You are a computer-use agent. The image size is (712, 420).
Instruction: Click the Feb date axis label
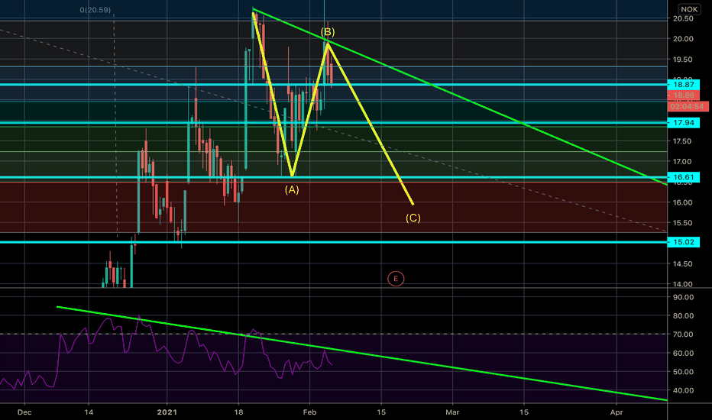309,412
